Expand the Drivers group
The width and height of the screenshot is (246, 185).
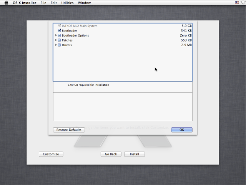click(56, 45)
